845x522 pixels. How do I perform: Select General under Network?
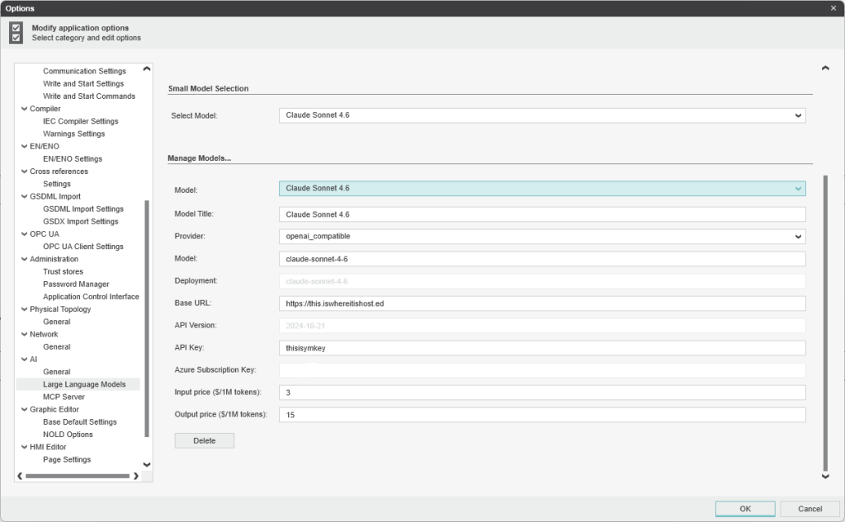(x=57, y=347)
